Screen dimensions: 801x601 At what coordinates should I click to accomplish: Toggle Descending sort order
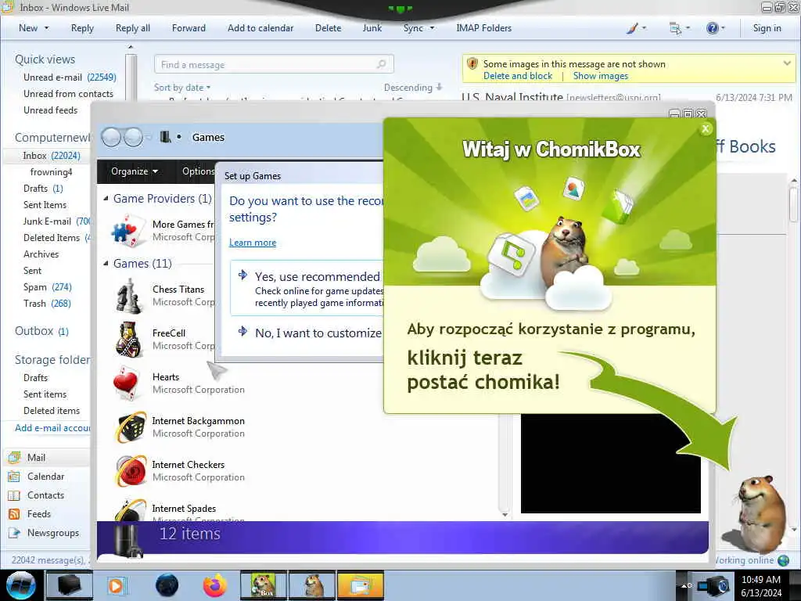(413, 88)
